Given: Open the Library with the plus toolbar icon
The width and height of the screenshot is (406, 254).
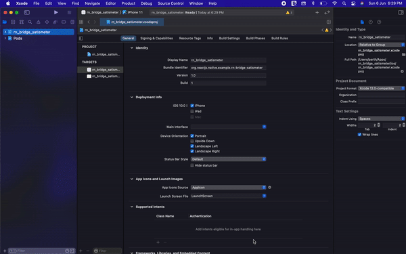Looking at the screenshot, I should (317, 12).
